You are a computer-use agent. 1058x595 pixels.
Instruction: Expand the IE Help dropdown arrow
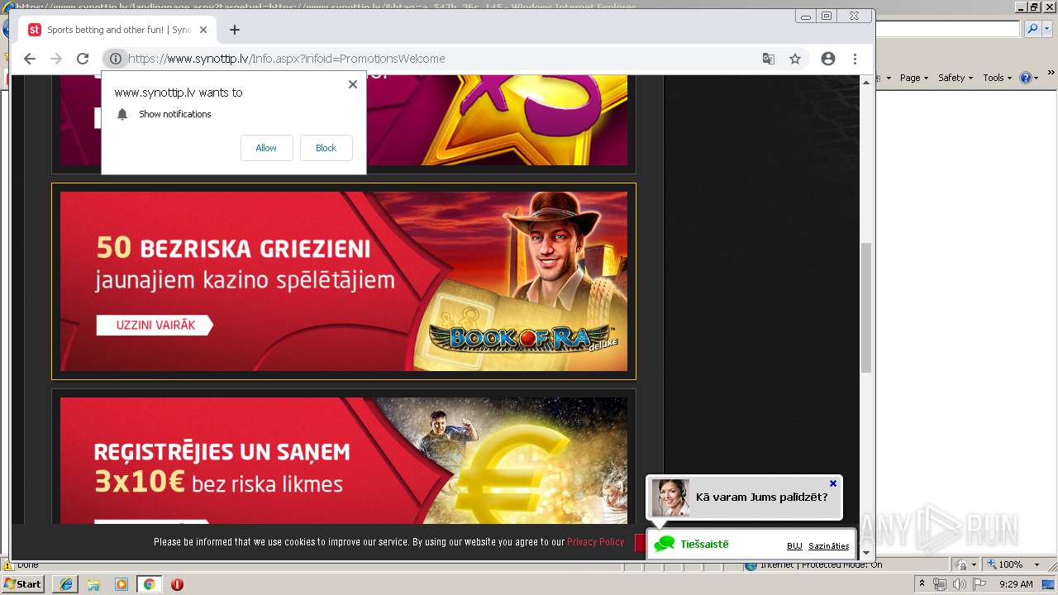click(1036, 78)
